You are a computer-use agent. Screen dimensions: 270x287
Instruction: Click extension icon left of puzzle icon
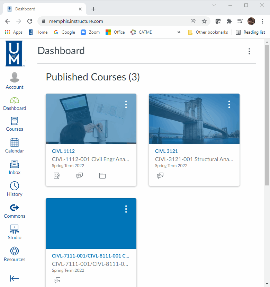click(218, 21)
